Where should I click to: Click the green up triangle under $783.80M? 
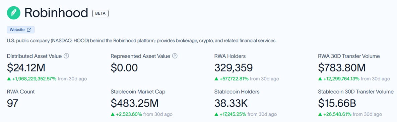click(x=320, y=79)
